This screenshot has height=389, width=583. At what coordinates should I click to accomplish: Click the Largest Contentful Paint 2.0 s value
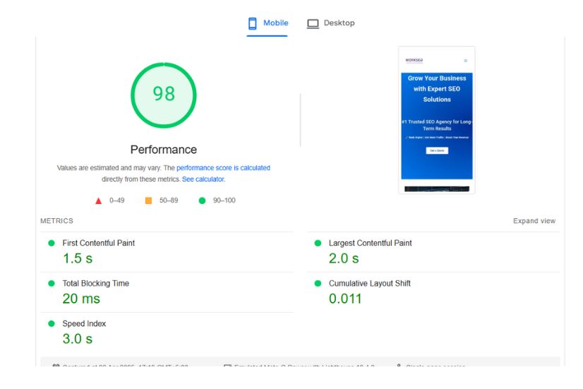click(344, 258)
